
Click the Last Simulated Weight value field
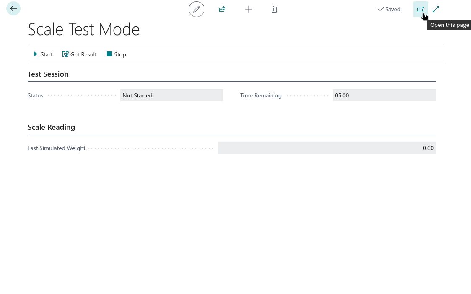[326, 148]
